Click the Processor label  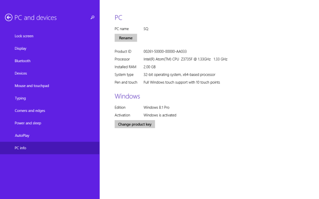122,59
